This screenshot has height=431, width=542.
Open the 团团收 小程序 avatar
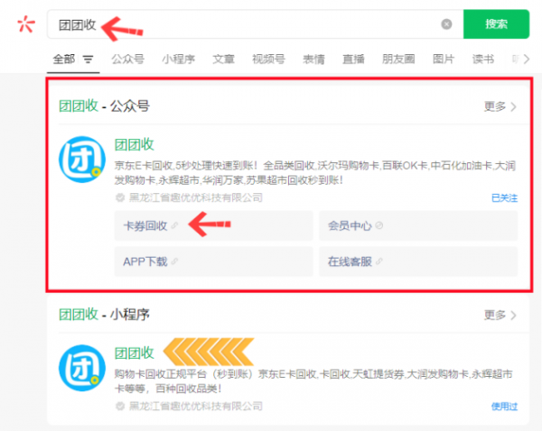[x=82, y=368]
